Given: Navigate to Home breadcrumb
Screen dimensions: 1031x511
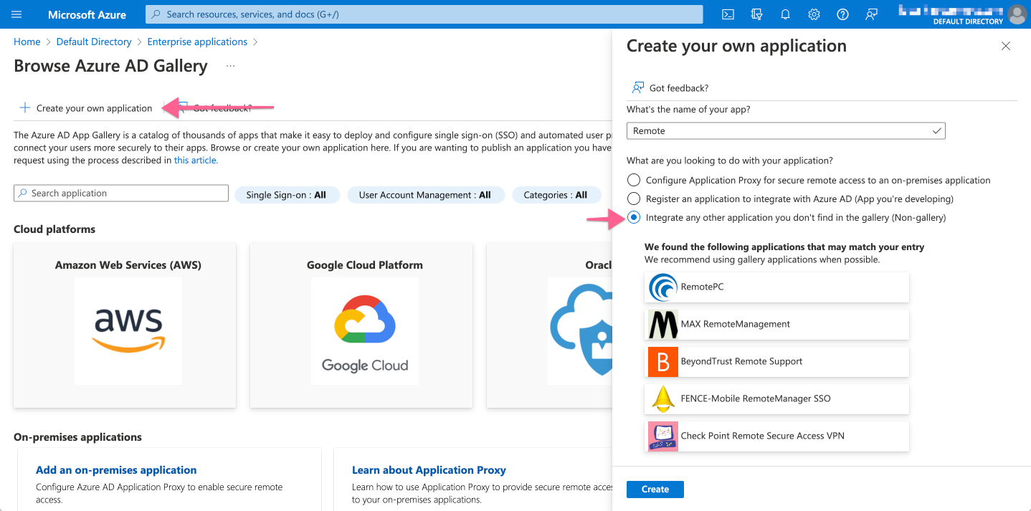Looking at the screenshot, I should coord(27,41).
